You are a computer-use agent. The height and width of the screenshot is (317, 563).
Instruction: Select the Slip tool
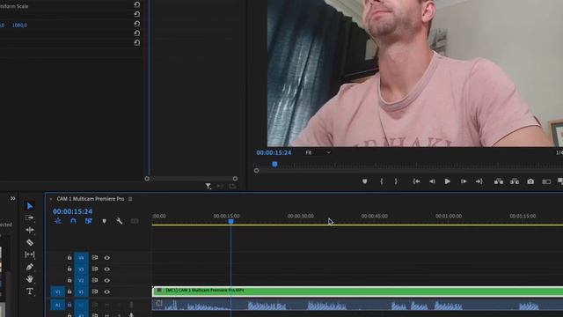pos(30,254)
